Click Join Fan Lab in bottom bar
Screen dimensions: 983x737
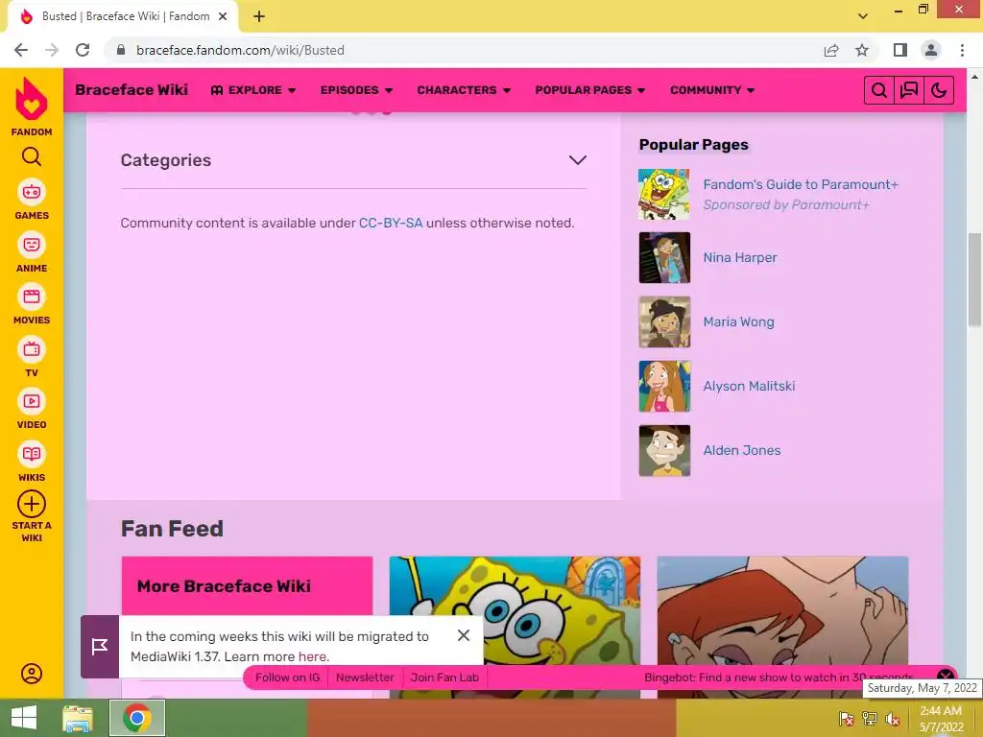(x=444, y=678)
